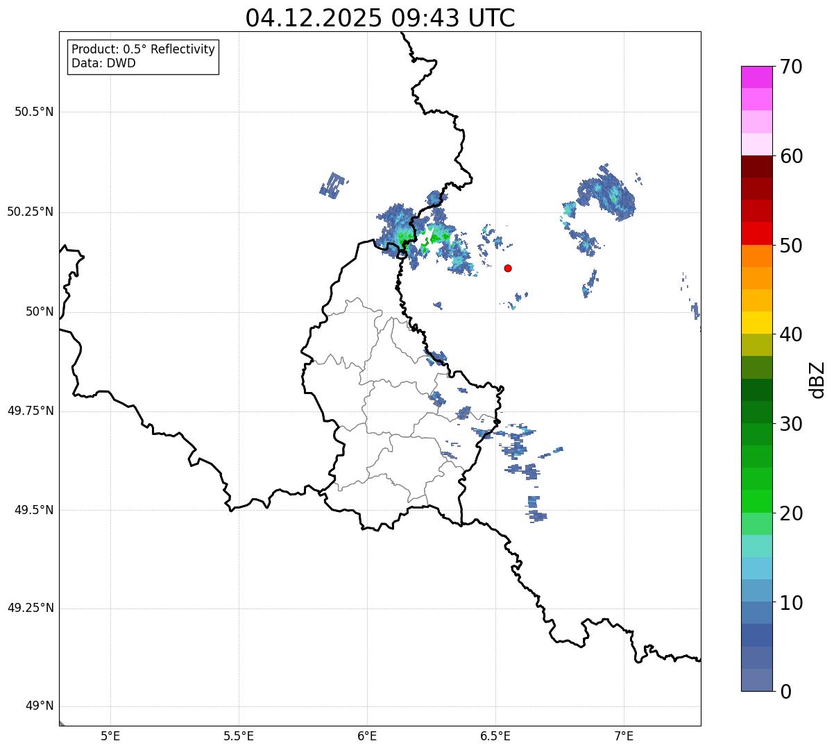The image size is (834, 750).
Task: Click the "7°E" longitude label
Action: [x=624, y=736]
